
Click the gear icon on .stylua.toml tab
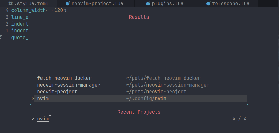pyautogui.click(x=10, y=3)
